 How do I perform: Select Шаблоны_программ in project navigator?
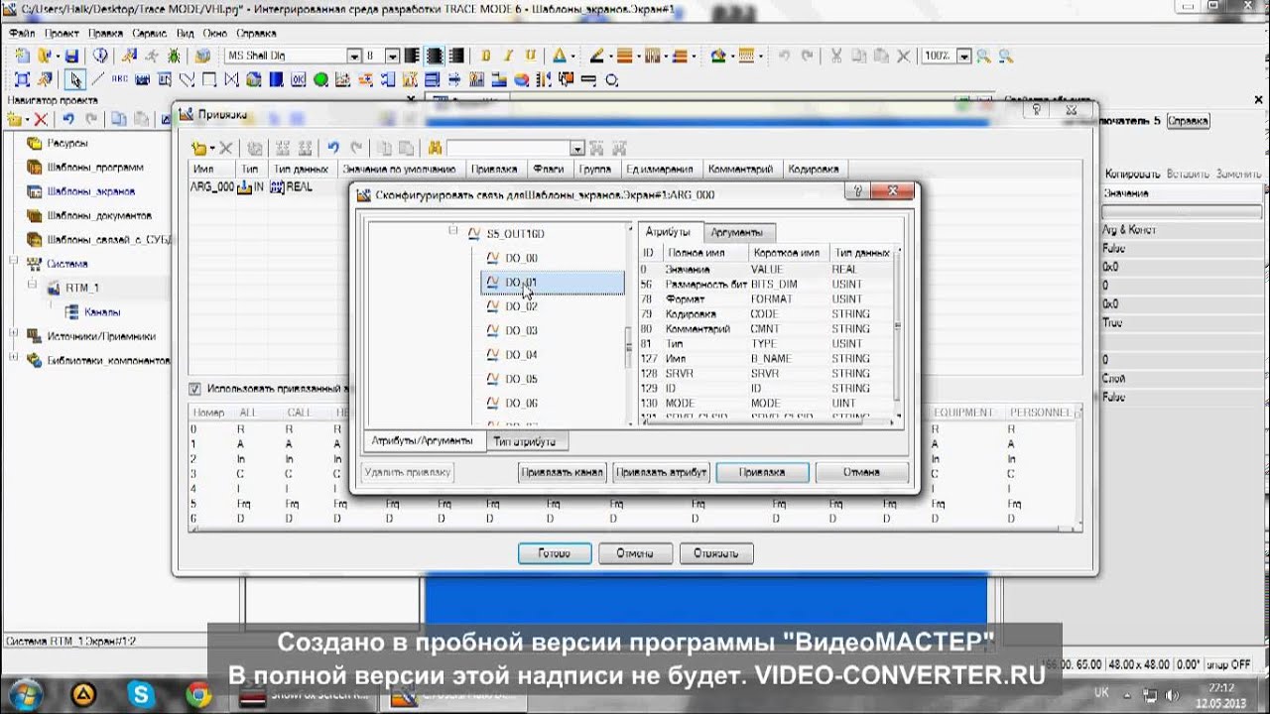95,167
